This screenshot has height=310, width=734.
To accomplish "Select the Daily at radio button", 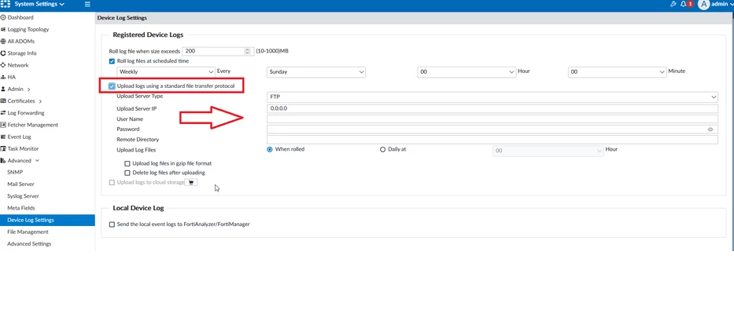I will click(x=383, y=150).
